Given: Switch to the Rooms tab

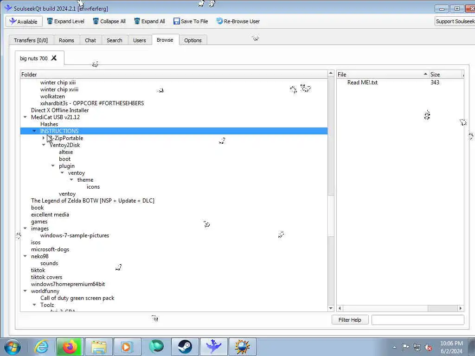Looking at the screenshot, I should coord(66,40).
